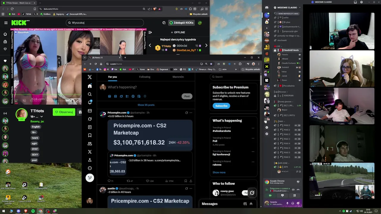The height and width of the screenshot is (214, 381).
Task: Select the Home / X browser tab
Action: pyautogui.click(x=105, y=57)
